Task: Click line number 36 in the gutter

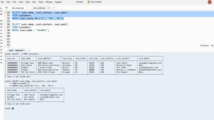Action: point(8,24)
